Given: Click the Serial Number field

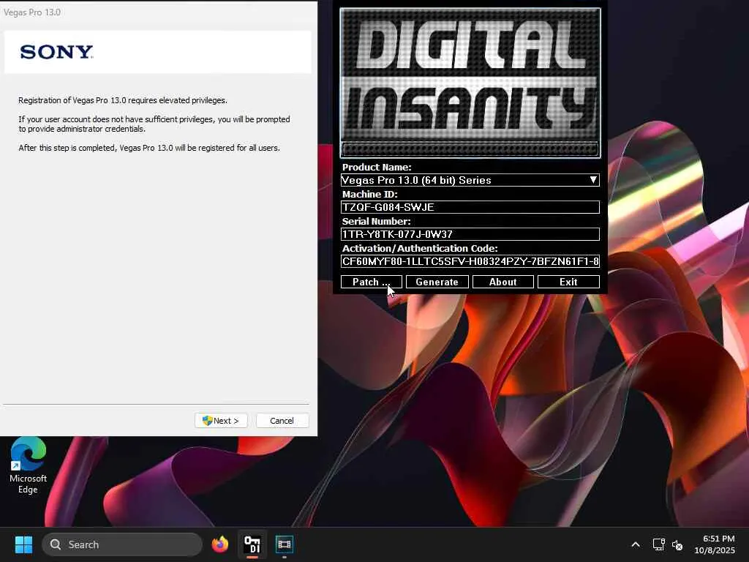Looking at the screenshot, I should point(470,234).
